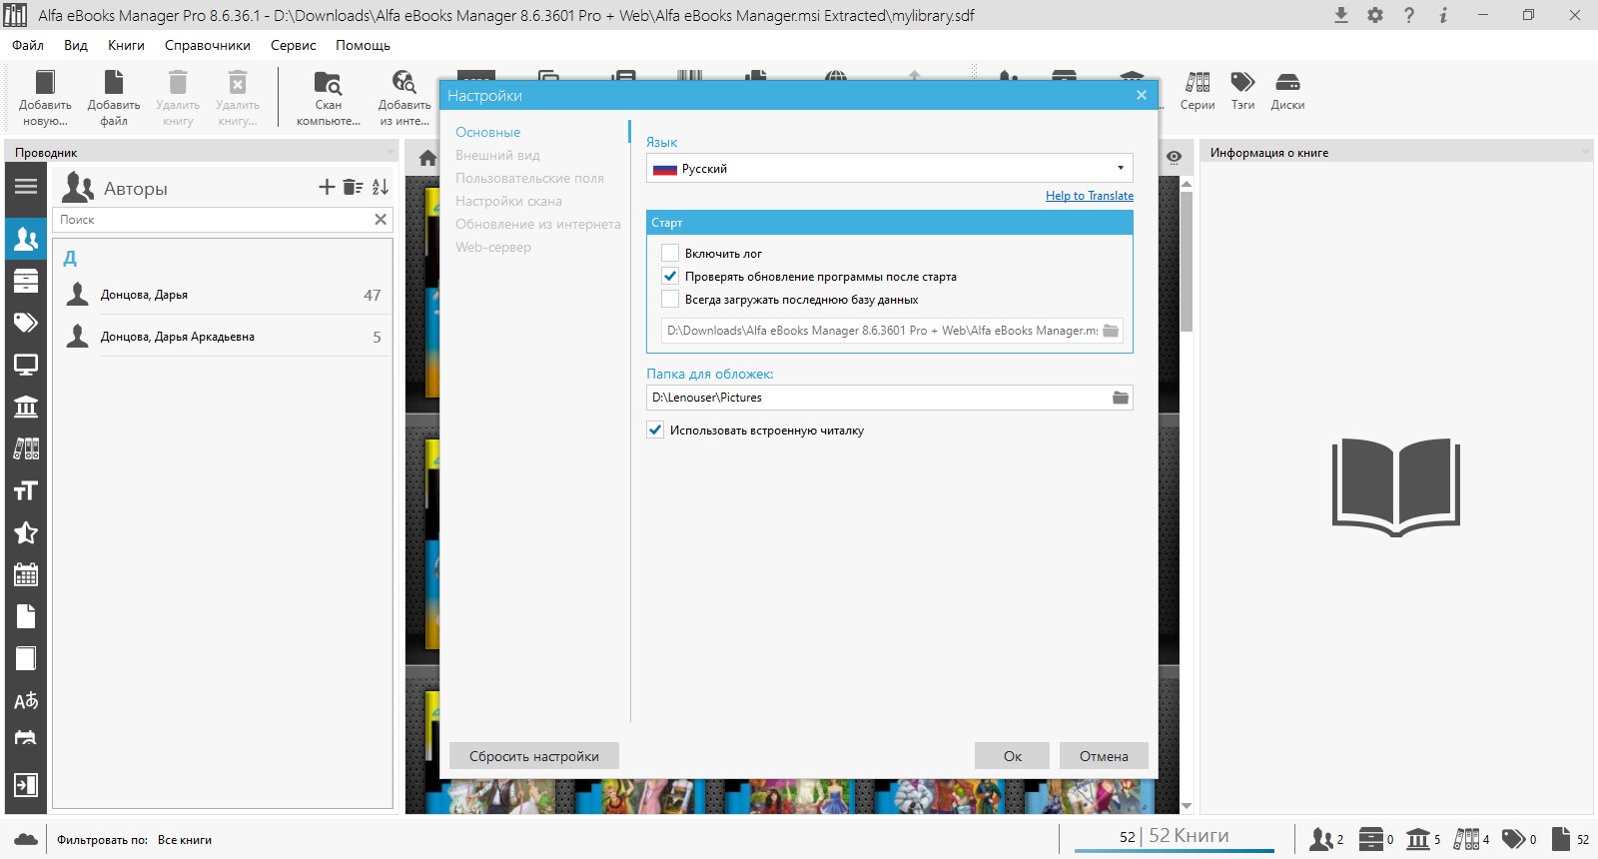The image size is (1598, 859).
Task: Click the Отмена button
Action: click(1104, 756)
